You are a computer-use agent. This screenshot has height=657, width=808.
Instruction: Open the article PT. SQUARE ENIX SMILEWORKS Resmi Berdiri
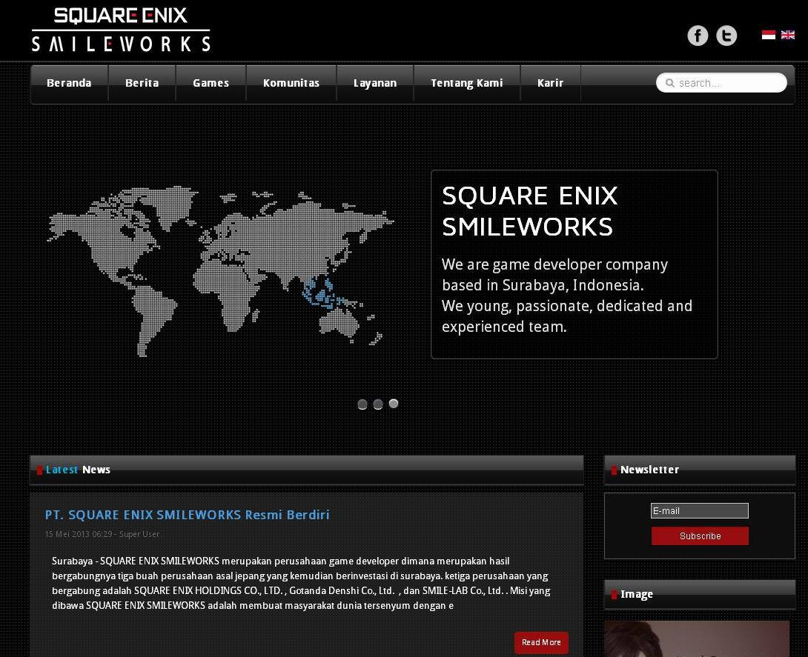click(x=187, y=515)
